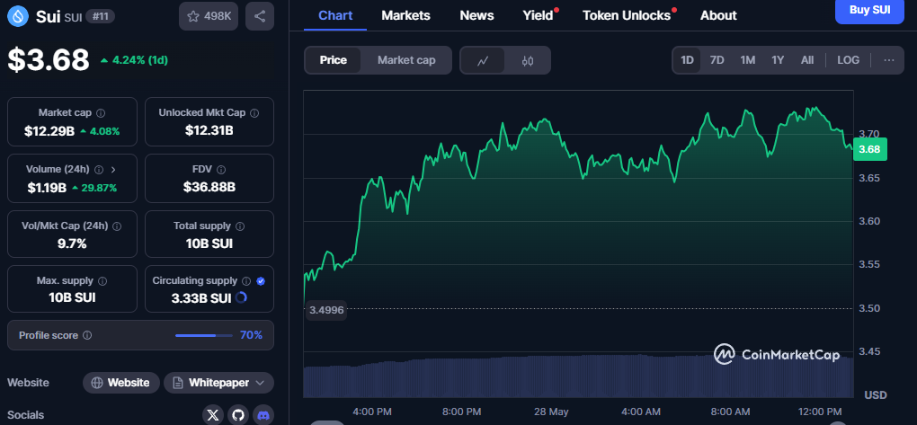
Task: Click the globe icon in Website button
Action: point(97,383)
